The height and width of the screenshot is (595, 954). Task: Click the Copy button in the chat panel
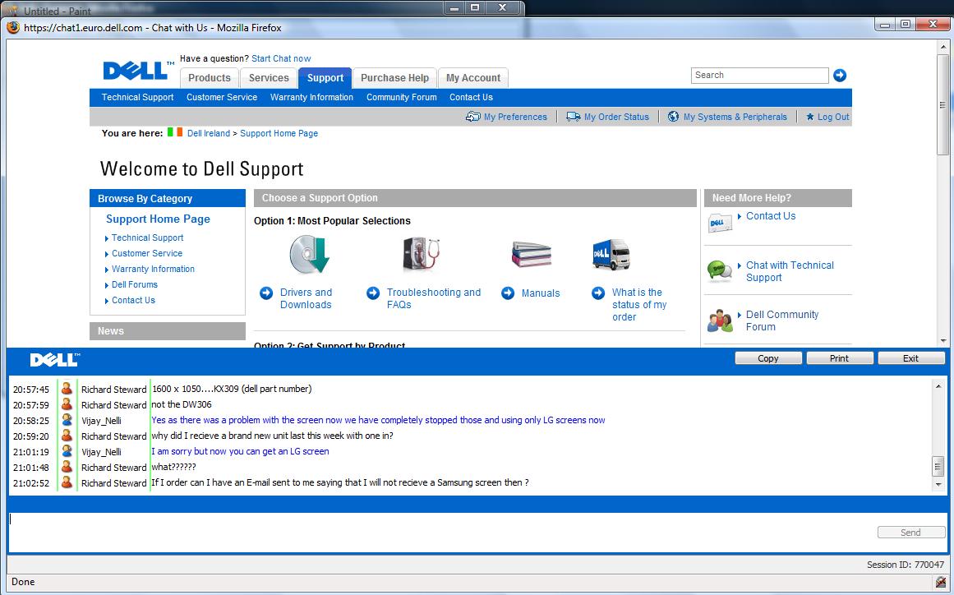767,358
